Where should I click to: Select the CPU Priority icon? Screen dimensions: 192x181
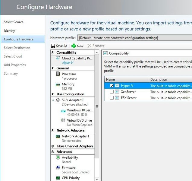(58, 178)
